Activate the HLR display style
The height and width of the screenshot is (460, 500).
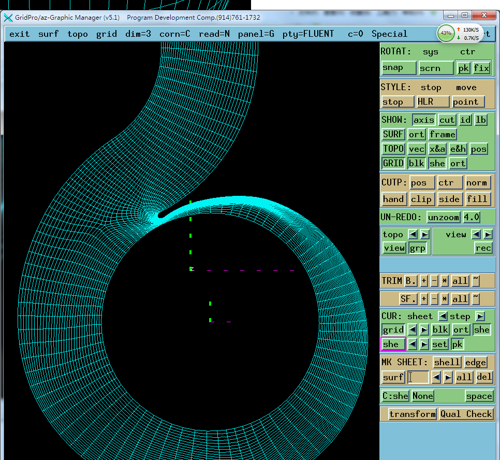433,102
